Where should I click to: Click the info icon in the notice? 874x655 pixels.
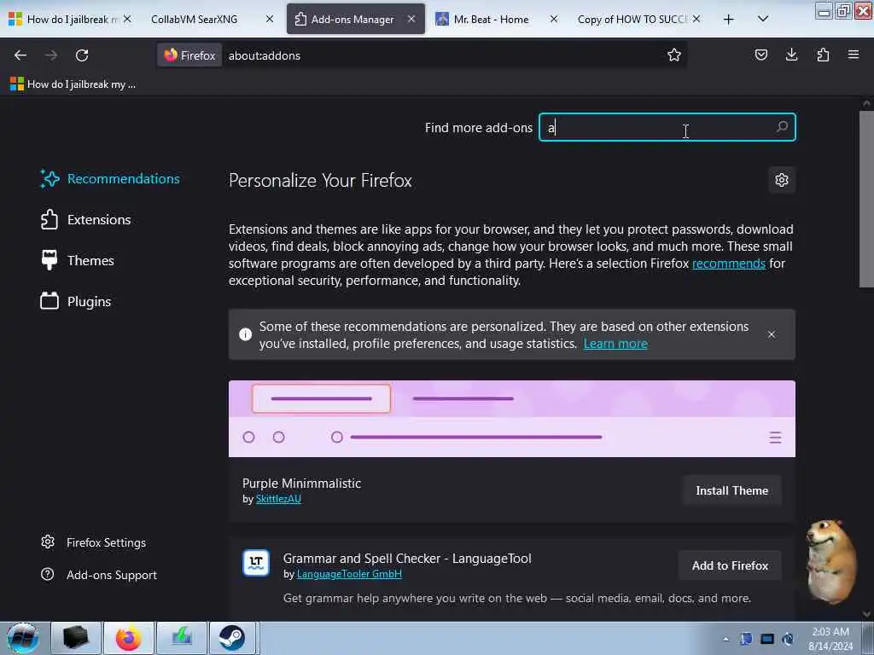tap(245, 334)
